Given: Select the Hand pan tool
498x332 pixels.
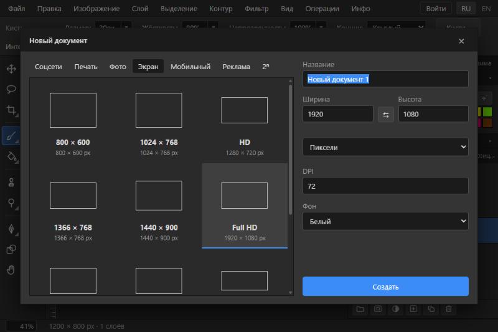Looking at the screenshot, I should (11, 270).
